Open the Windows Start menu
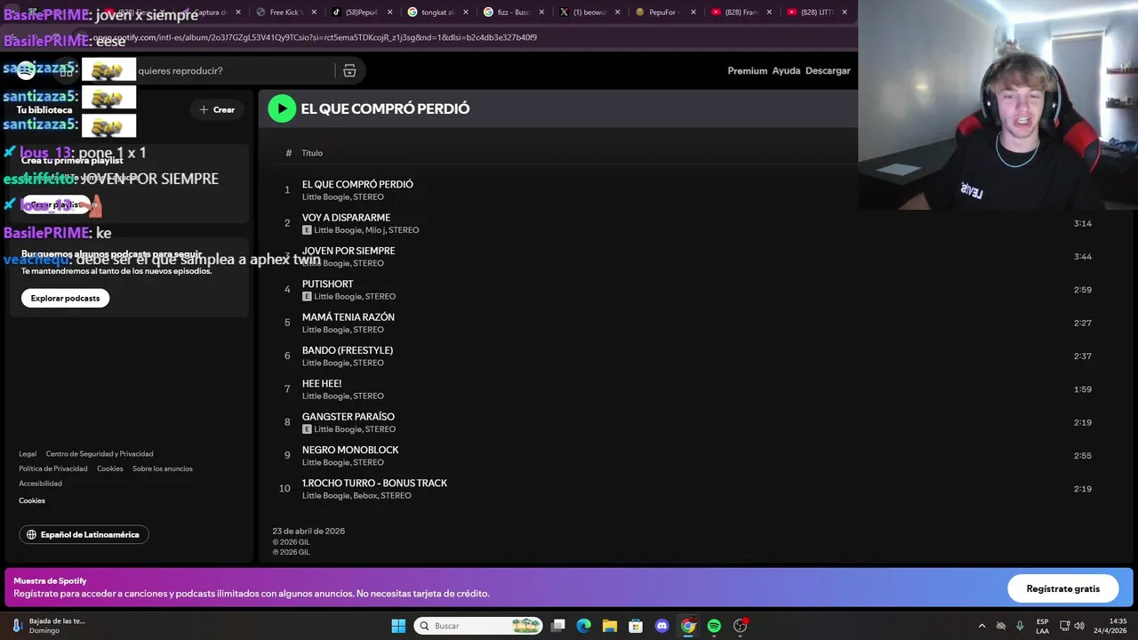The image size is (1138, 640). pyautogui.click(x=398, y=626)
